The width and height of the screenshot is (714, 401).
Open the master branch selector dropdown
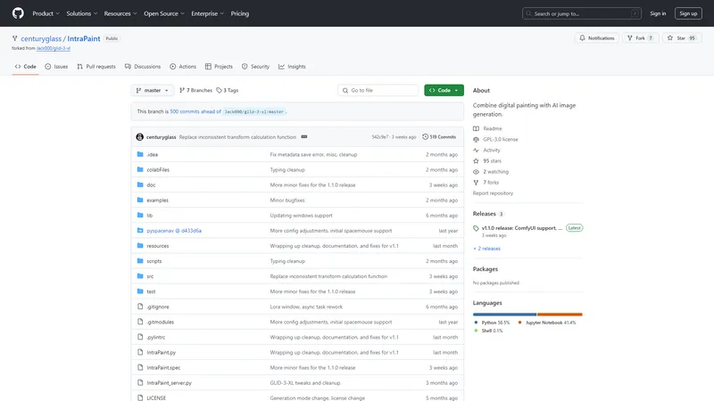153,91
